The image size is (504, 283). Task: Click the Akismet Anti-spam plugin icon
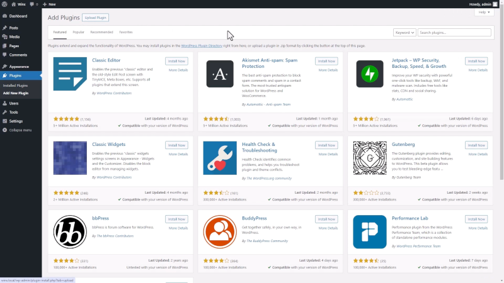click(x=220, y=74)
